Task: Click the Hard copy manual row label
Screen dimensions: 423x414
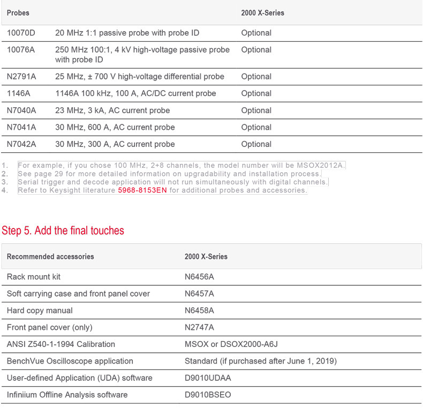Action: pos(40,310)
